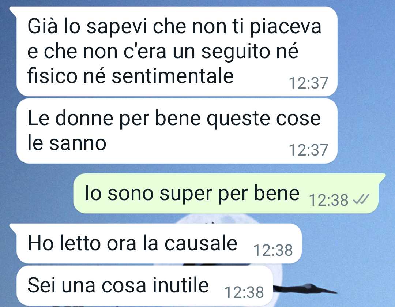Click the tail of the first received bubble

click(14, 11)
